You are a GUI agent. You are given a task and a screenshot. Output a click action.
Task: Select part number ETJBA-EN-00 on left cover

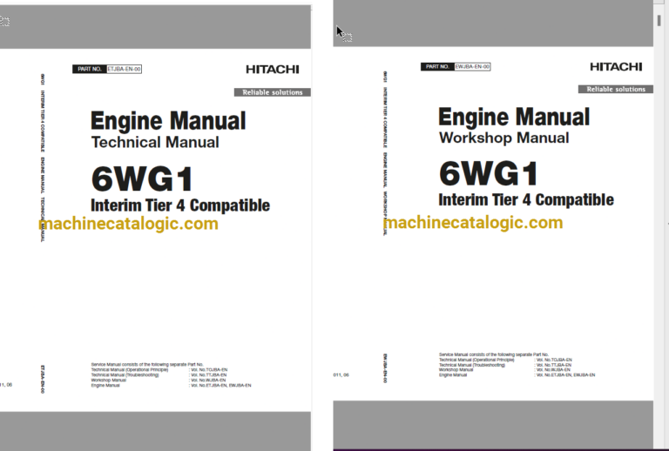pos(125,69)
